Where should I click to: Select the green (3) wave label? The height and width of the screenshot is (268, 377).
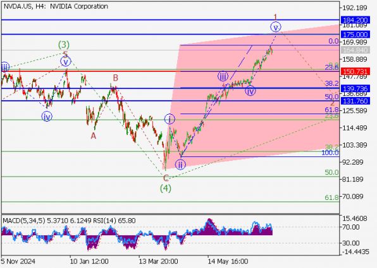click(64, 45)
